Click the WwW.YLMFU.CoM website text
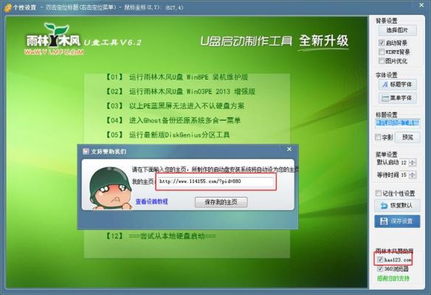This screenshot has height=295, width=431. (54, 52)
